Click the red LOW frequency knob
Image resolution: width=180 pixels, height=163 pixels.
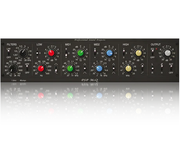[41, 69]
